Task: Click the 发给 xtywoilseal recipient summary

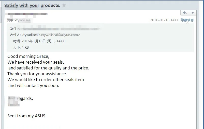Action: (19, 20)
